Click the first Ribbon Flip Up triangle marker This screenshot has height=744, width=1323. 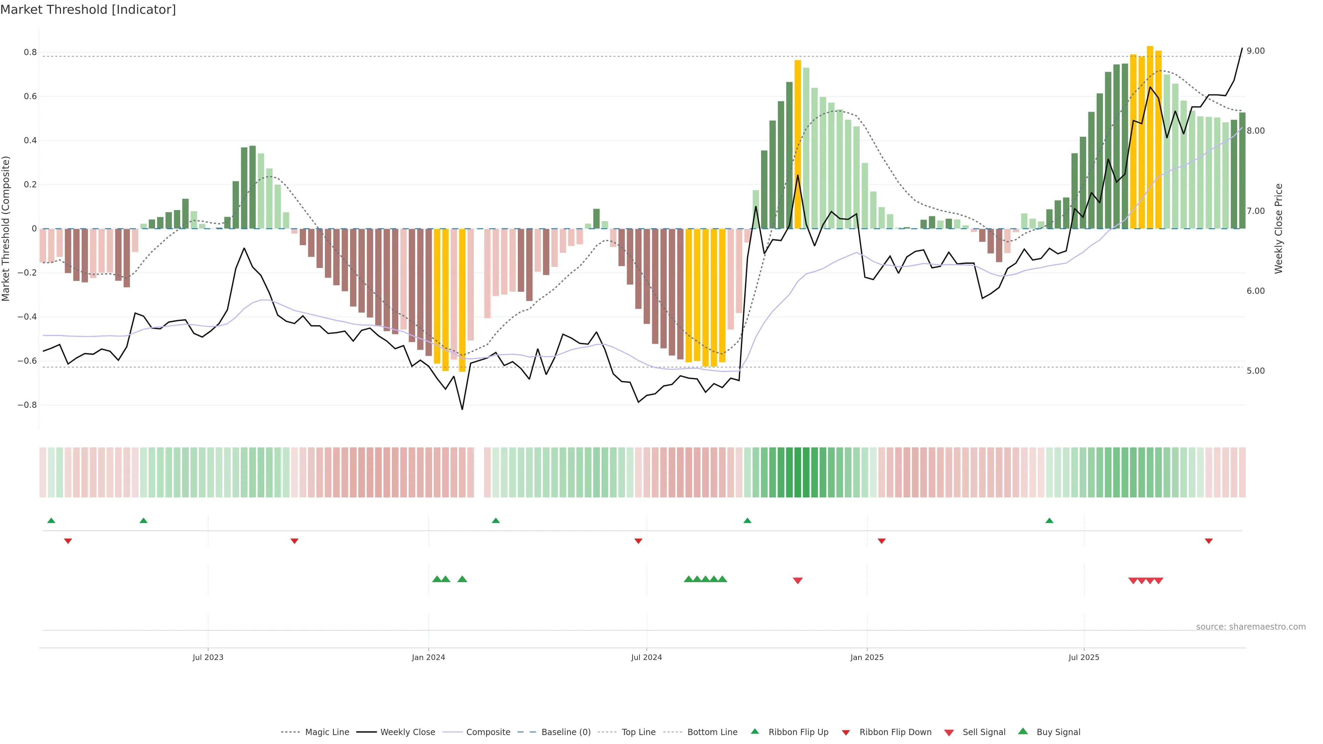tap(51, 521)
